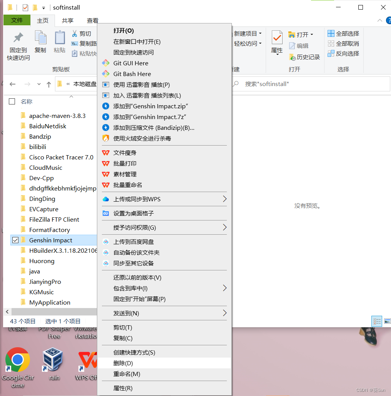Click the 全部选择 select all icon

pyautogui.click(x=331, y=33)
